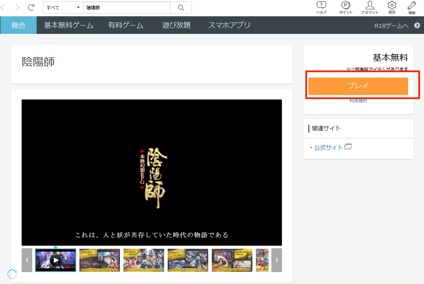Click the external window icon beside 公式サイト
The width and height of the screenshot is (424, 284).
coord(348,147)
